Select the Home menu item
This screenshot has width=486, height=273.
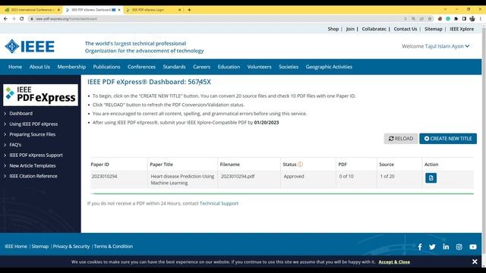pyautogui.click(x=15, y=67)
